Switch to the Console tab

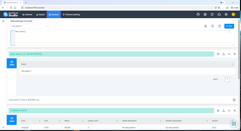(54, 15)
